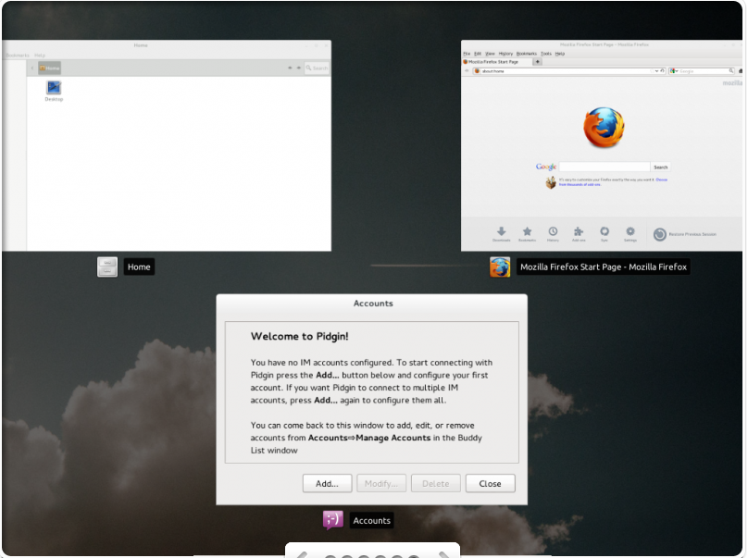This screenshot has height=558, width=748.
Task: Open File menu in Firefox
Action: coord(467,54)
